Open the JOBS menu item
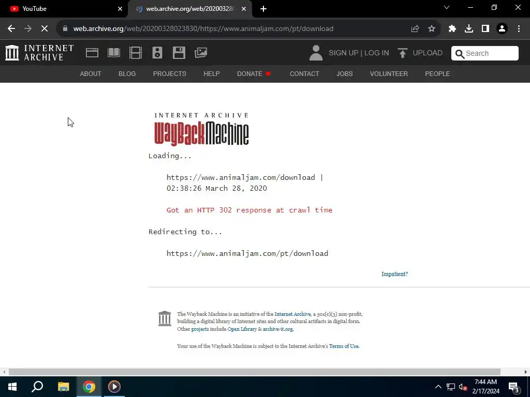 click(x=344, y=73)
